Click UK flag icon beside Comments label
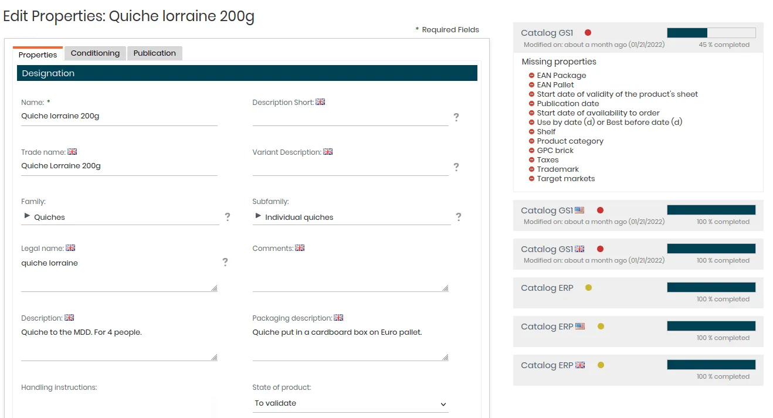This screenshot has height=418, width=773. pos(300,248)
